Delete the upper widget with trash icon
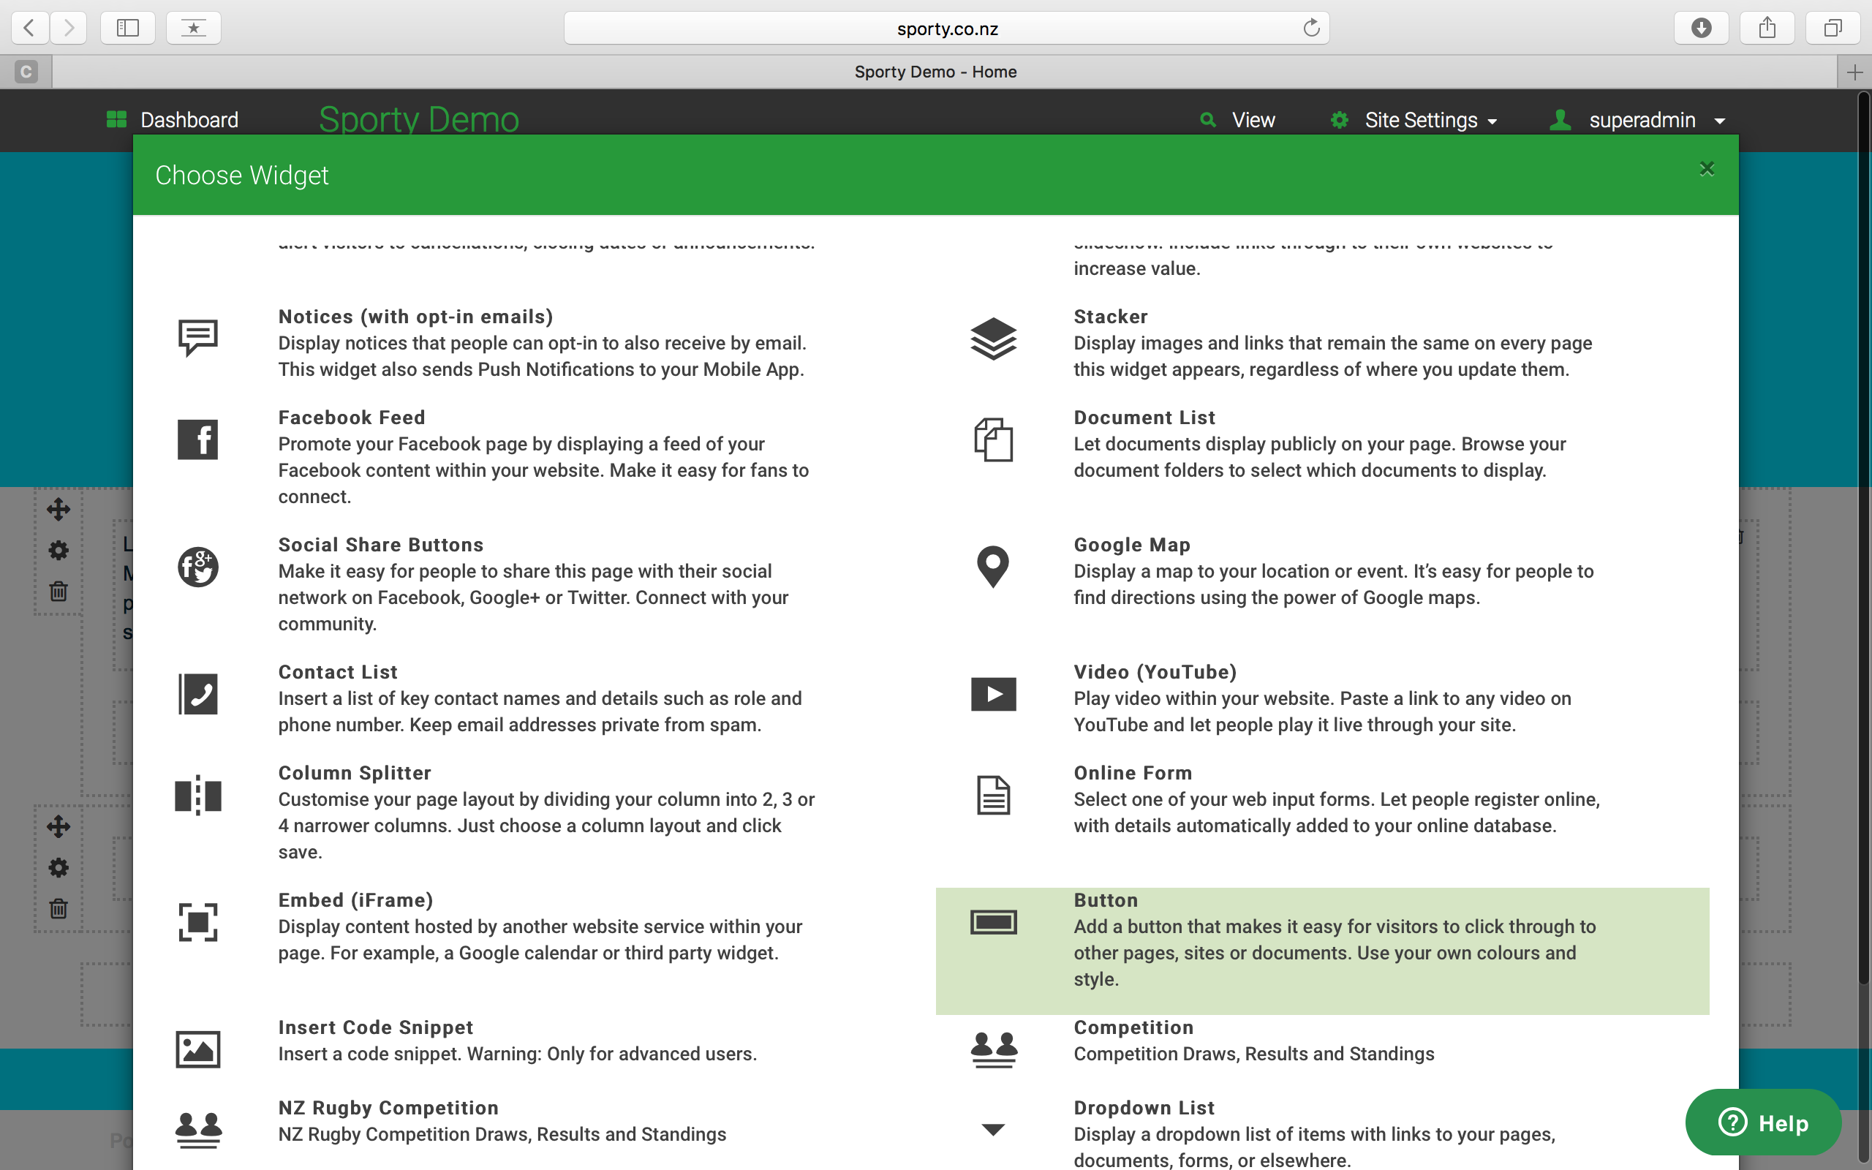 (58, 592)
